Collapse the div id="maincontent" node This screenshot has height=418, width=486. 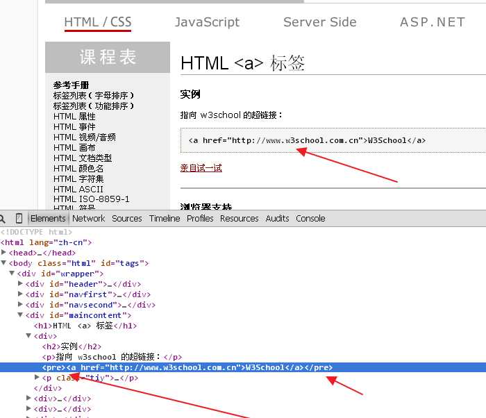tap(21, 315)
